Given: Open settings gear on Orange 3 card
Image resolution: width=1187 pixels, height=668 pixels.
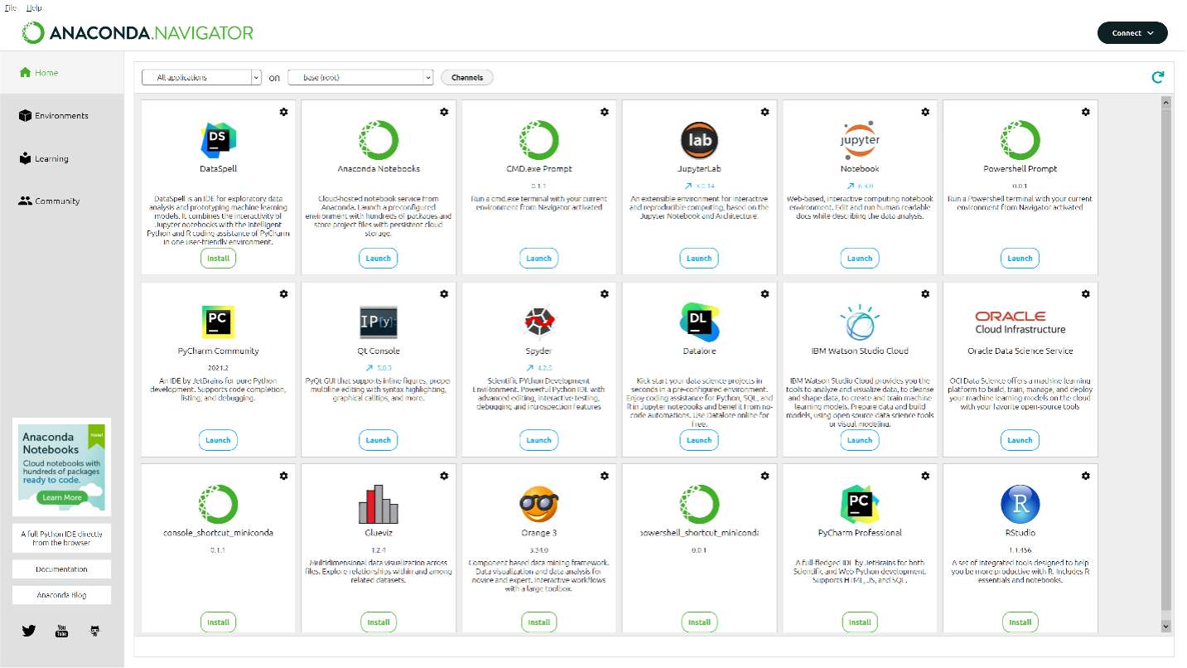Looking at the screenshot, I should tap(605, 476).
